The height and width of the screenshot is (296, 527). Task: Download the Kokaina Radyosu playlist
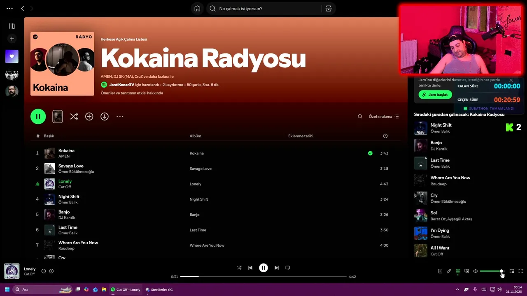105,116
